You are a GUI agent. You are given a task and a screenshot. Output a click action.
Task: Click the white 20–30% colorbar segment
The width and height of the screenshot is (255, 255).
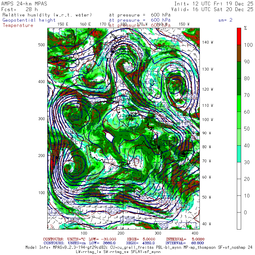(x=239, y=171)
